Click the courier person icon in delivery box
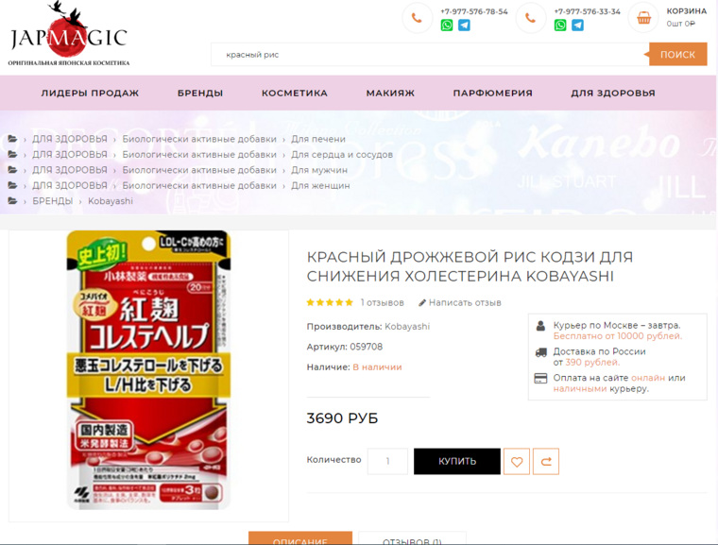Image resolution: width=718 pixels, height=545 pixels. point(540,326)
